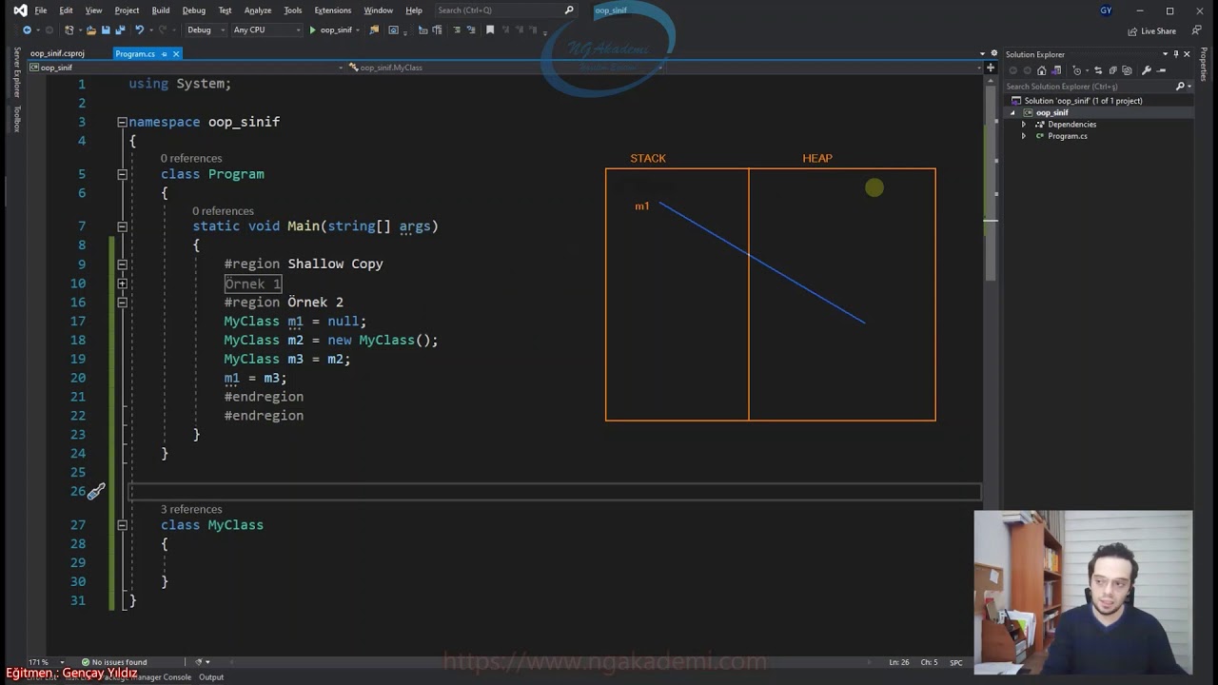Open Properties wrench icon in Solution Explorer
Screen dimensions: 1218x685
pyautogui.click(x=1146, y=70)
